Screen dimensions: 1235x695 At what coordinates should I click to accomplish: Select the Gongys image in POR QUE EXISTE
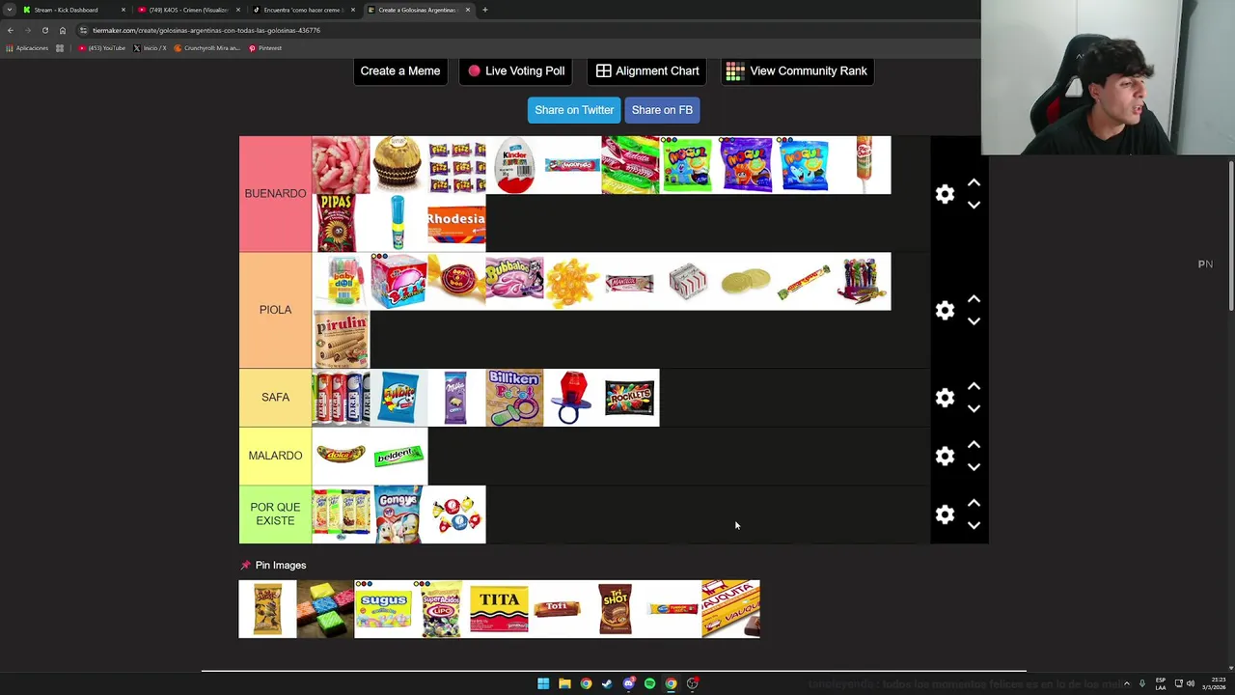tap(398, 514)
